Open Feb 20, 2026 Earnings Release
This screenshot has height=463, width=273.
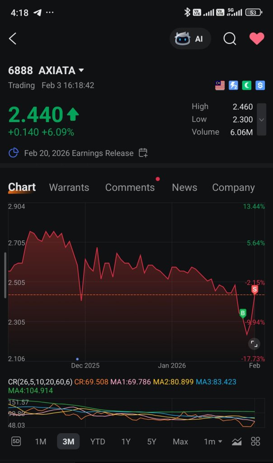pyautogui.click(x=79, y=153)
